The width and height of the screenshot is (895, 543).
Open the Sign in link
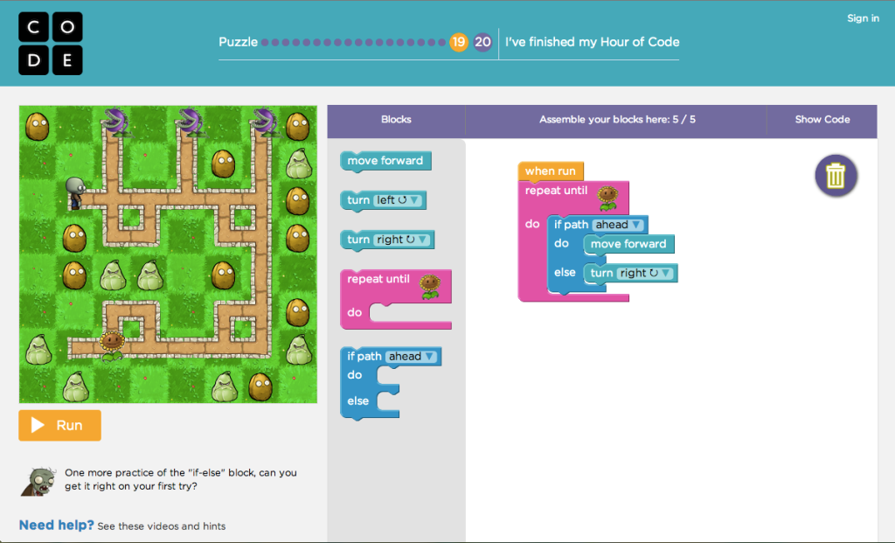pos(863,18)
